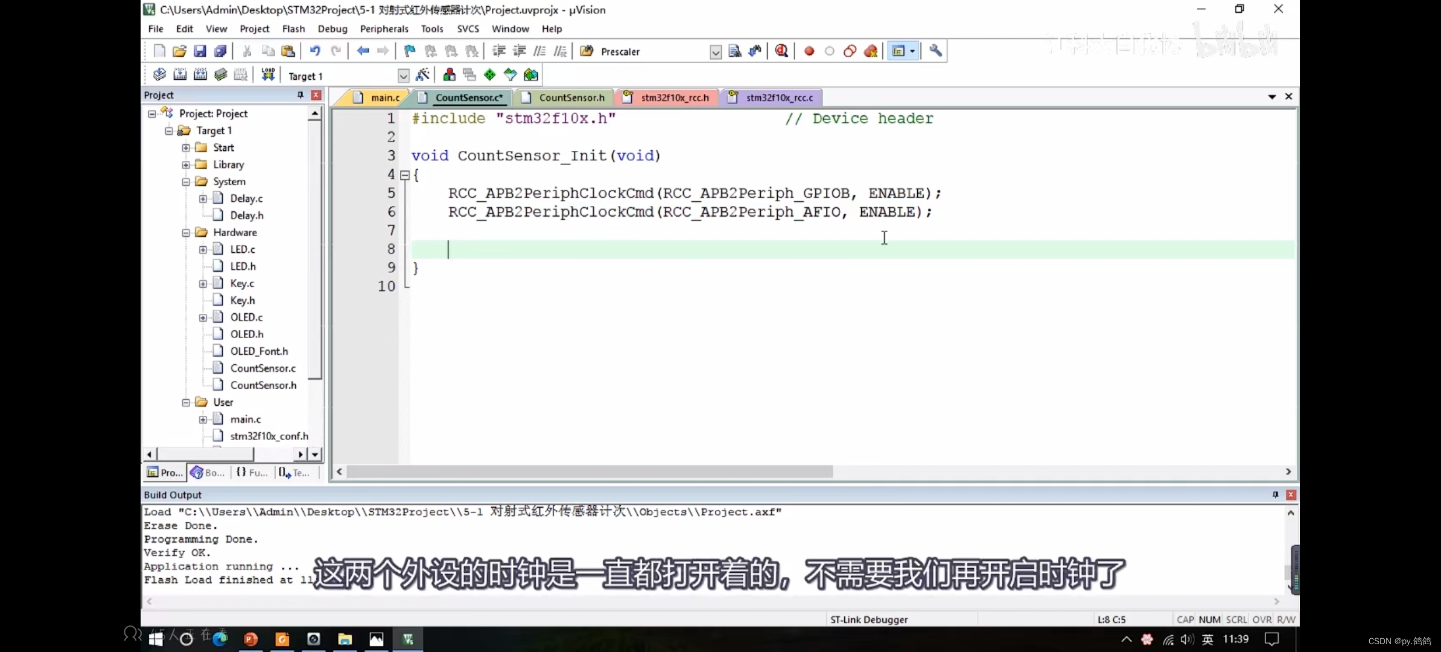Open the Flash menu
Viewport: 1441px width, 652px height.
tap(293, 29)
